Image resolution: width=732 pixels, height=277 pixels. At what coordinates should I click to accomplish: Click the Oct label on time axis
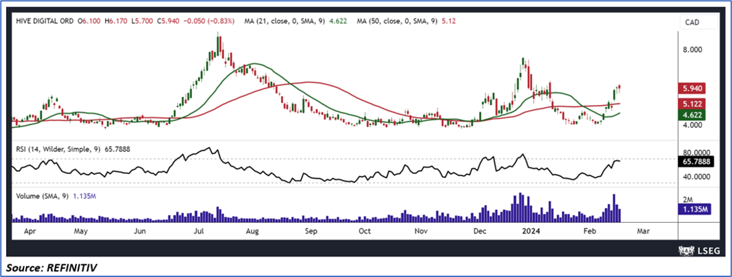pos(365,231)
